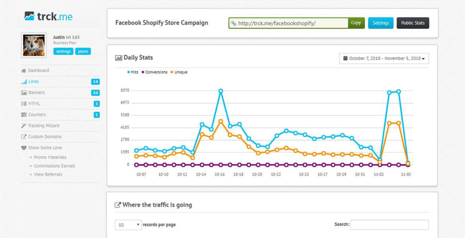Click the blue Settings button beside Copy
The image size is (465, 238).
click(381, 23)
